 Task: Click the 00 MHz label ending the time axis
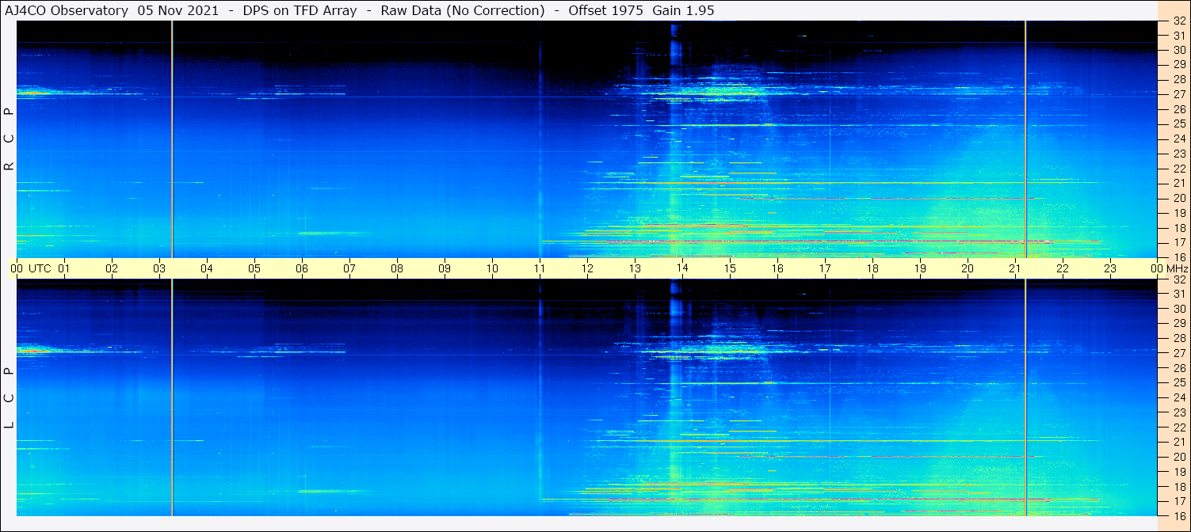point(1169,268)
